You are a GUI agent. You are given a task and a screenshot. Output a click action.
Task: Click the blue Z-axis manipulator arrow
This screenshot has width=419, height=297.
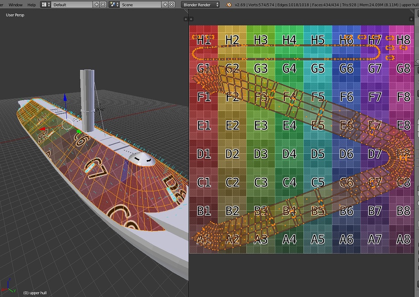(x=65, y=98)
